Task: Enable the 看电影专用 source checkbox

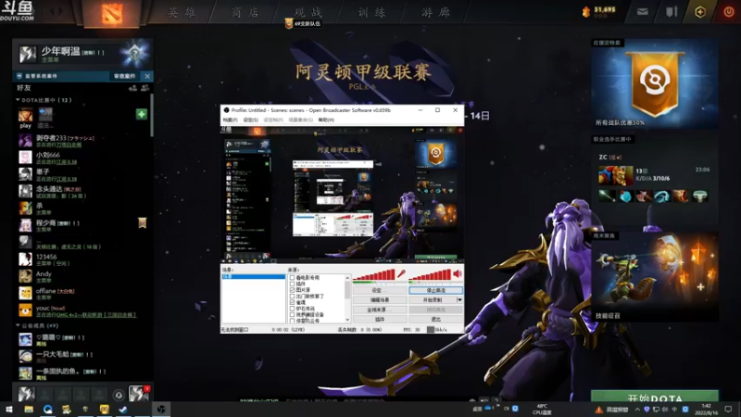Action: pos(292,277)
